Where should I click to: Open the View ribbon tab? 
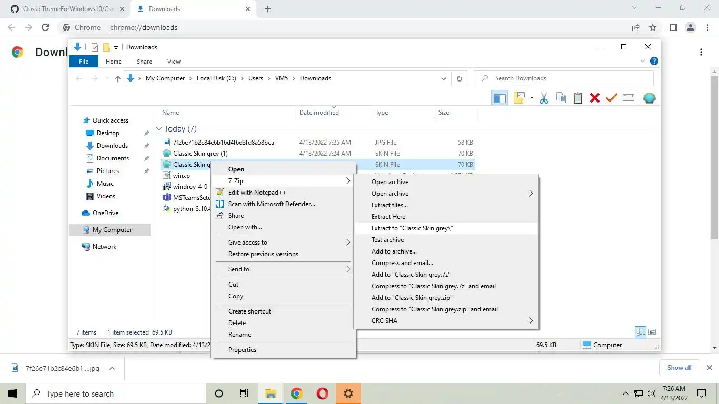pyautogui.click(x=174, y=62)
